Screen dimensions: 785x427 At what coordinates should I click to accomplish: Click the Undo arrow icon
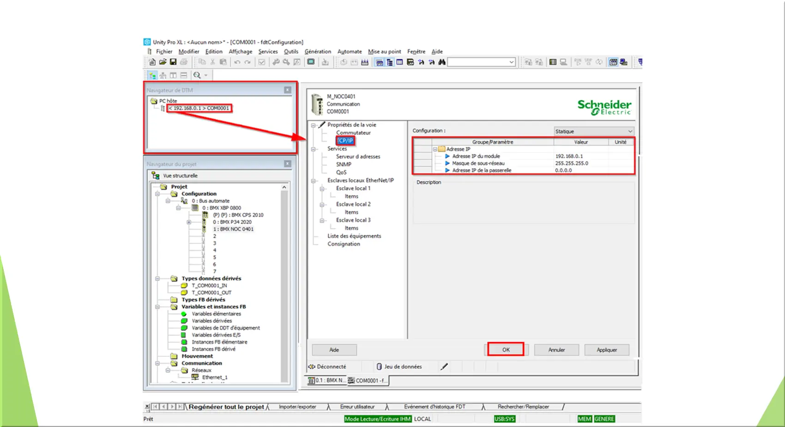coord(237,62)
